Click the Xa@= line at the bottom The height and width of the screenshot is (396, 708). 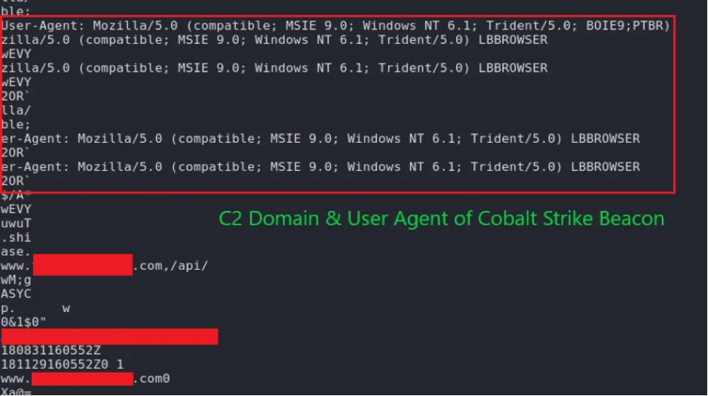(x=15, y=391)
